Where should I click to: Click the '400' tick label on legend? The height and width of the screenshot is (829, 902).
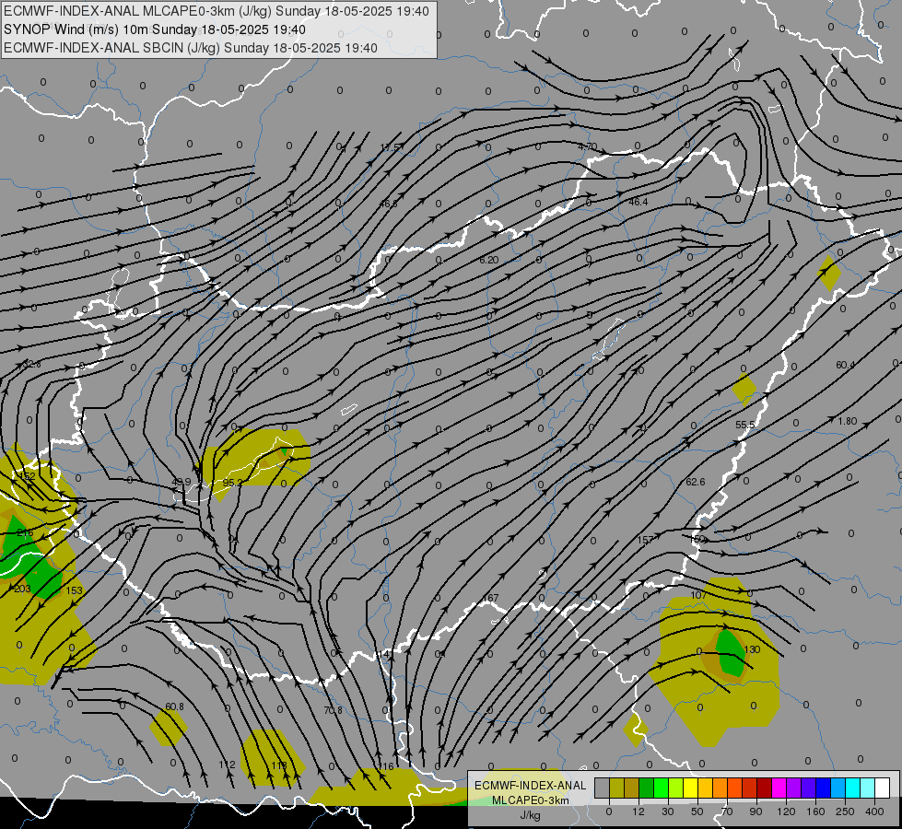tap(874, 811)
